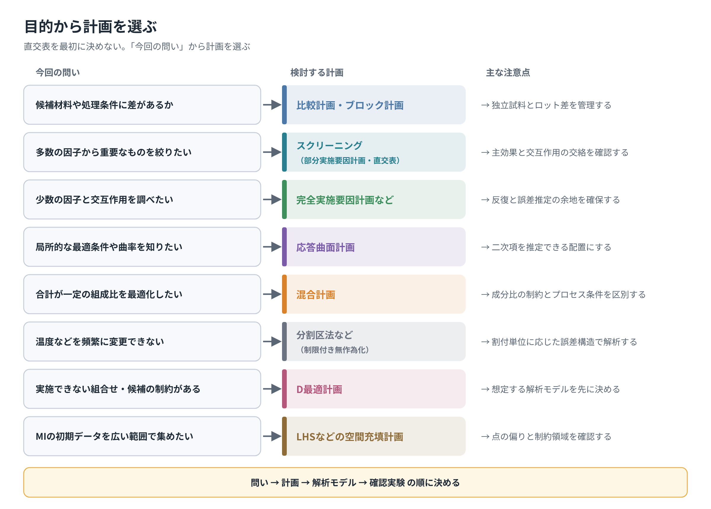
Task: Select the box 多数の因子から重要なものを絞りたい
Action: click(x=142, y=152)
